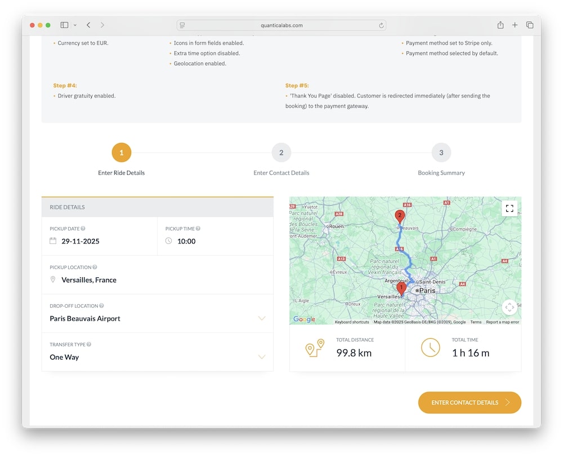
Task: Go back to previous page
Action: tap(88, 25)
